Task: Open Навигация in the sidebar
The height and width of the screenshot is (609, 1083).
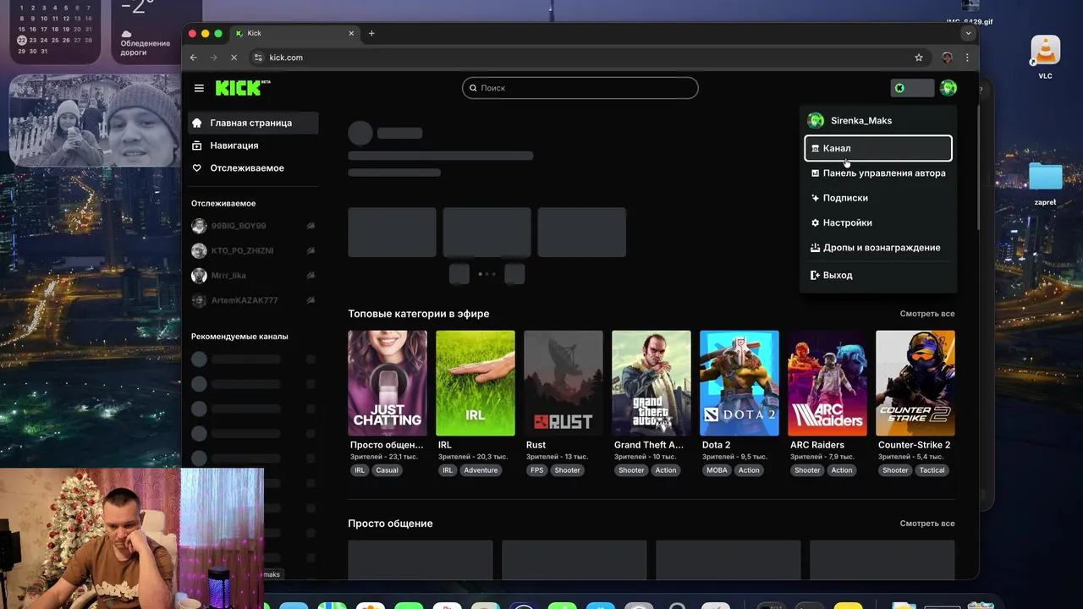Action: pos(253,145)
